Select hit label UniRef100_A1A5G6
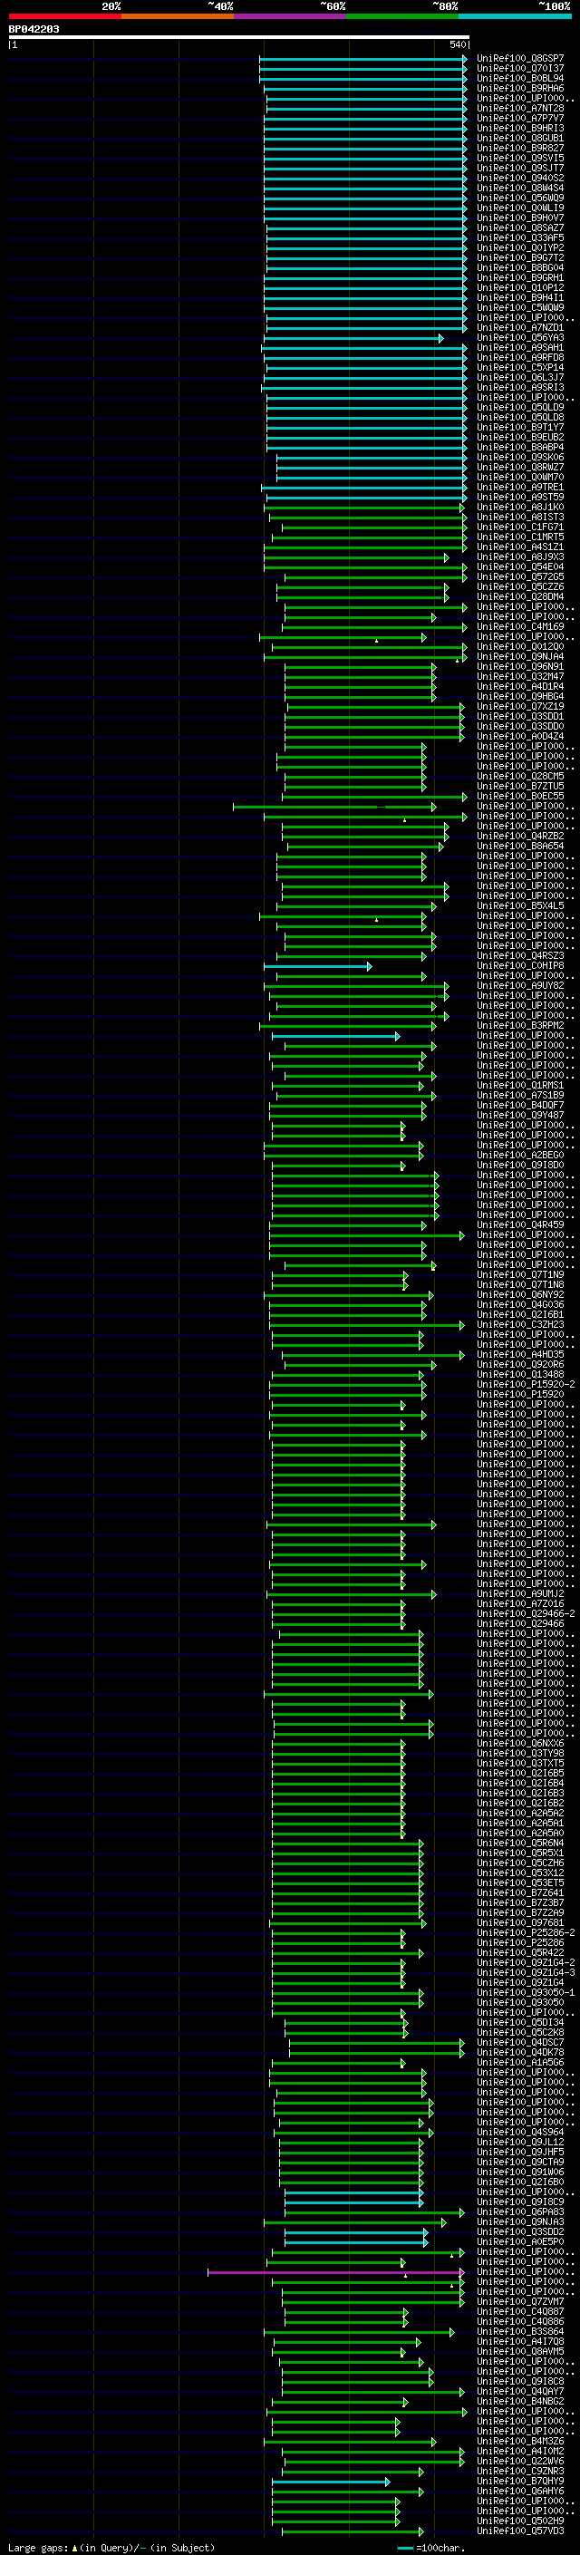Viewport: 580px width, 2555px height. [x=520, y=2062]
